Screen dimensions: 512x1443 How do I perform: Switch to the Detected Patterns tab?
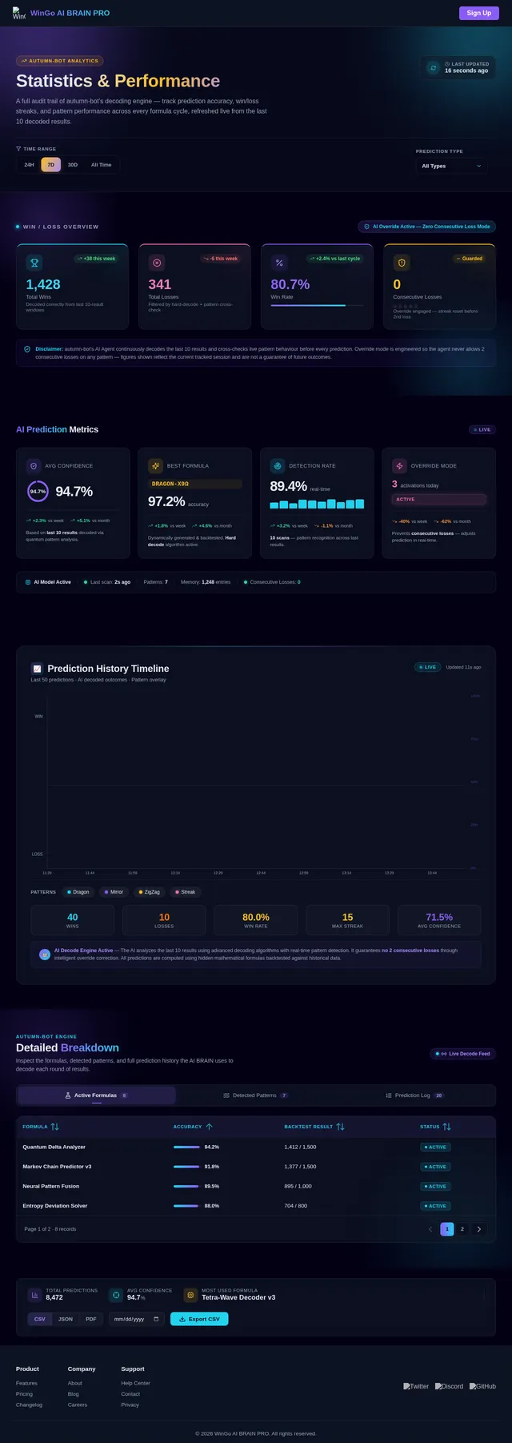coord(256,1095)
